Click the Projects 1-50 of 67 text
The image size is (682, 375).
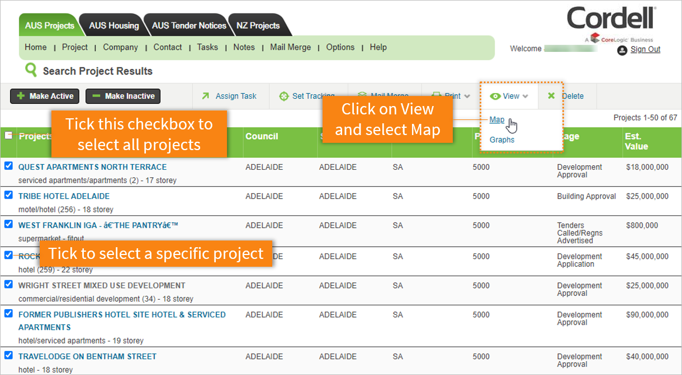645,118
